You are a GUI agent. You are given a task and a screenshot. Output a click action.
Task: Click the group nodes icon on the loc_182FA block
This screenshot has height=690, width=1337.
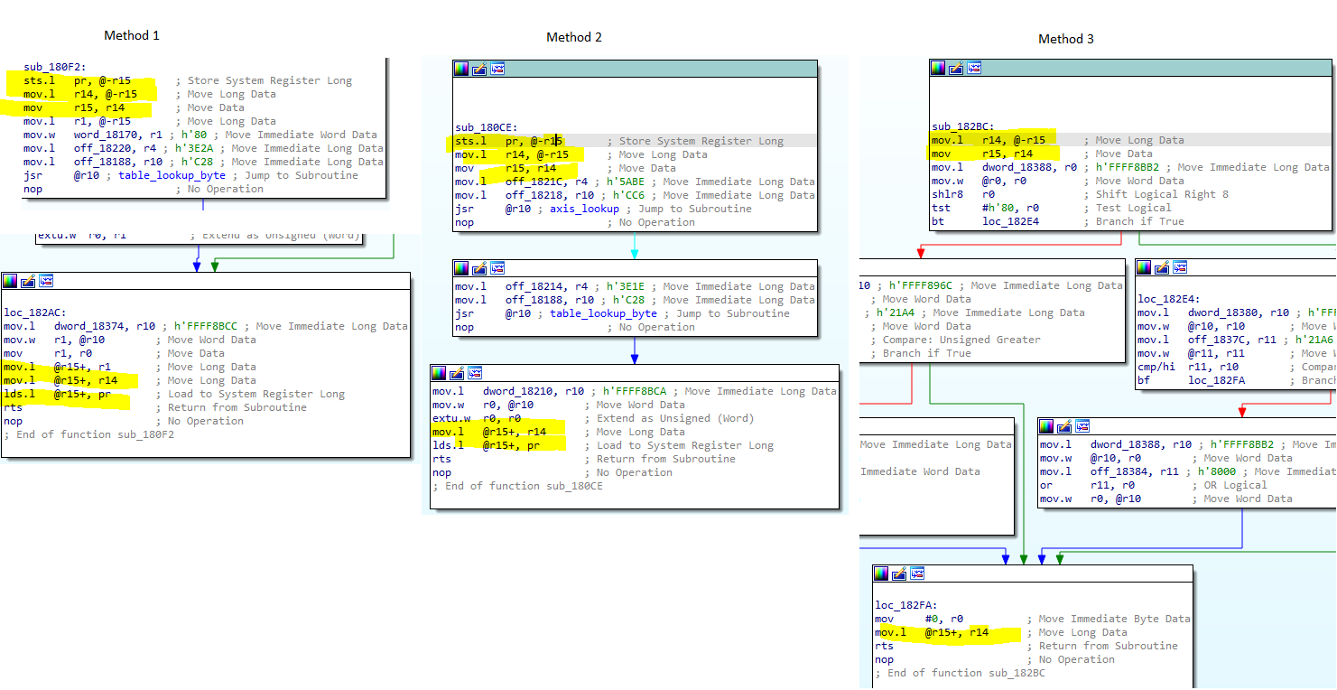click(916, 573)
